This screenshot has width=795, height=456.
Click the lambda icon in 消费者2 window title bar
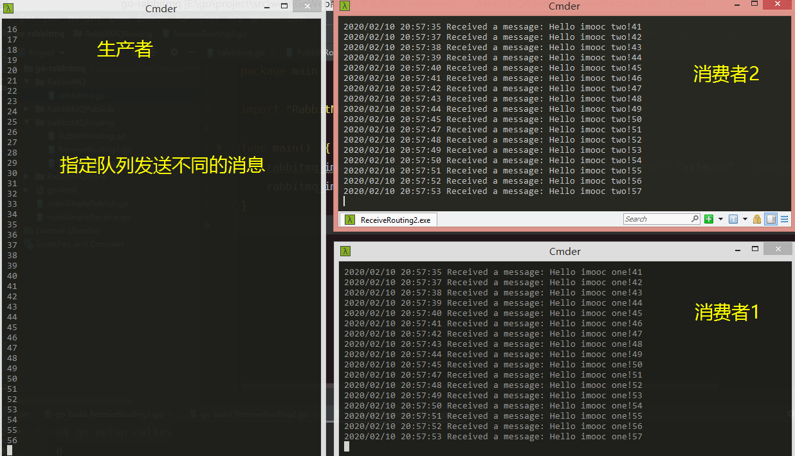pos(345,6)
